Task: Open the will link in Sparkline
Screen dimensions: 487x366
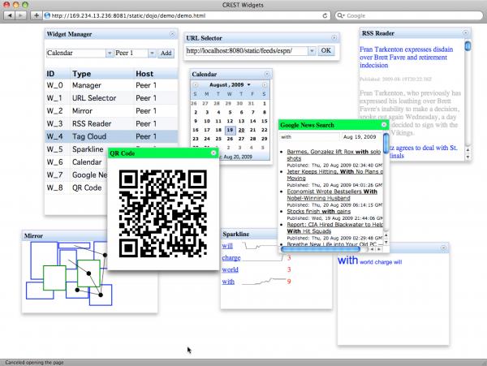Action: click(227, 246)
